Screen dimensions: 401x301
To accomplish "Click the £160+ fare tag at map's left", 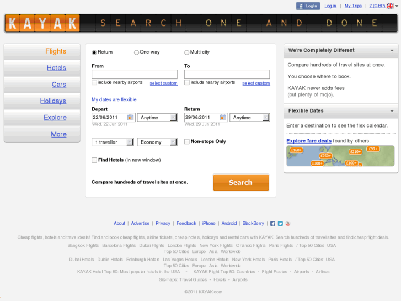I will (x=296, y=150).
